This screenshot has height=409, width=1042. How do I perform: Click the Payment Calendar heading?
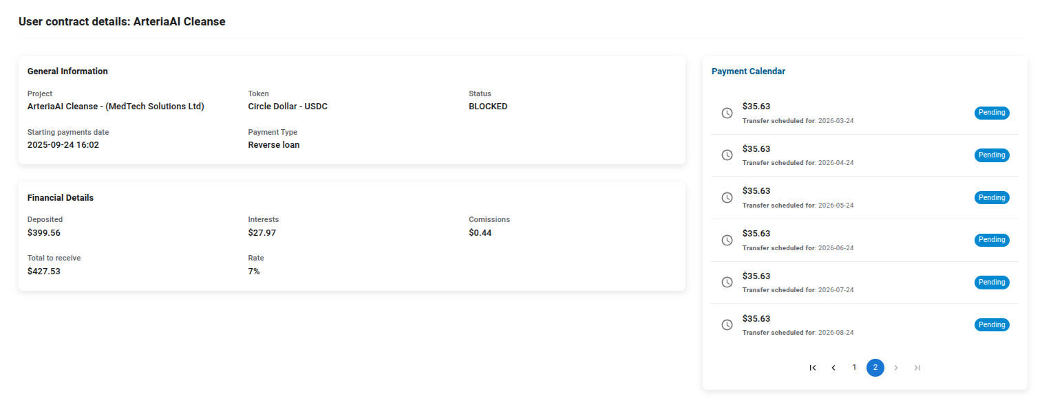click(x=748, y=71)
